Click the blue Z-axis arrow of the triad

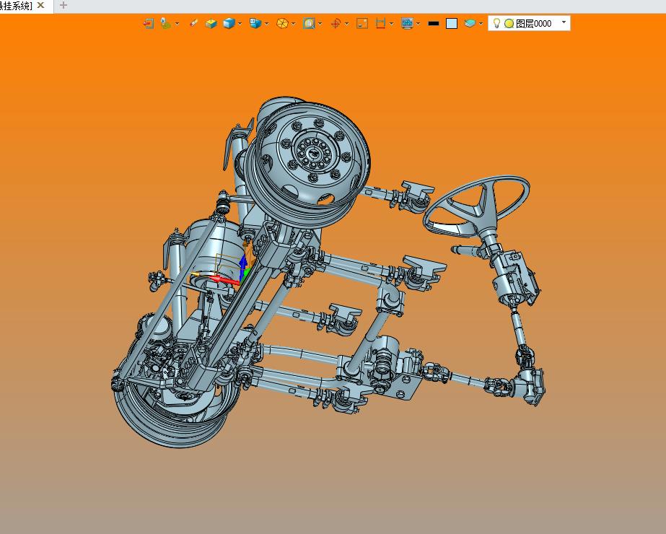(242, 266)
